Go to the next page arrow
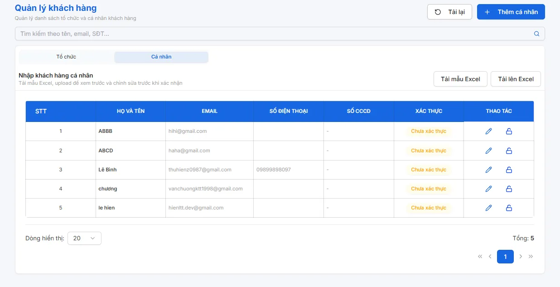 click(x=521, y=257)
